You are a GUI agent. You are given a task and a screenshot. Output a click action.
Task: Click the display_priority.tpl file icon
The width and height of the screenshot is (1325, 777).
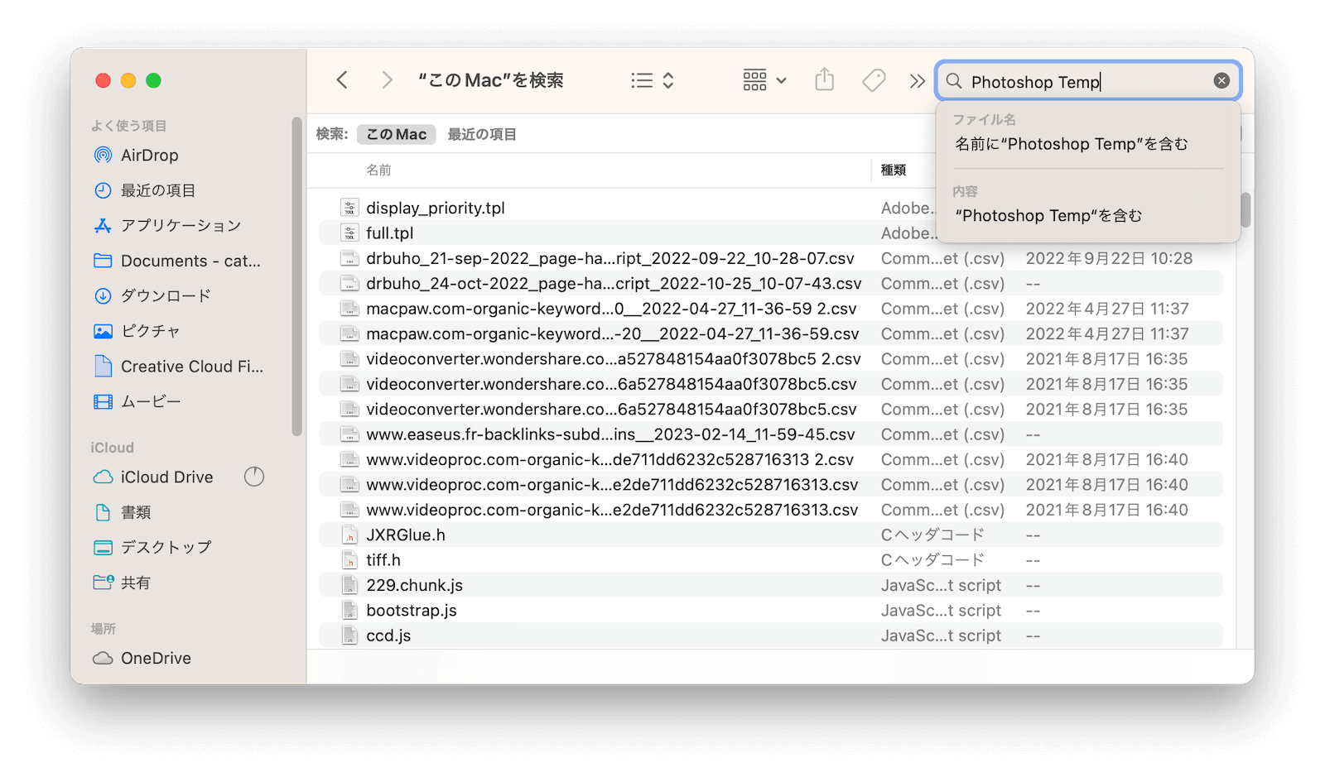(x=350, y=208)
